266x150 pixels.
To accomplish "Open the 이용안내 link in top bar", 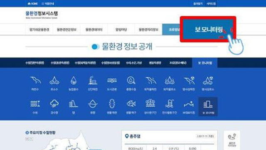I will pos(48,4).
